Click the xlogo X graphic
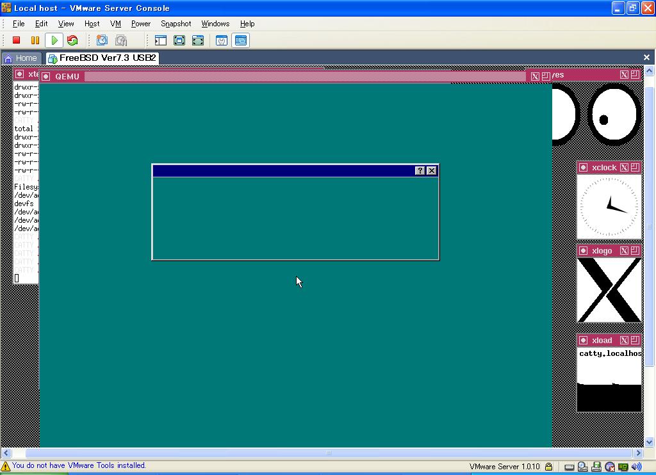This screenshot has height=475, width=656. pos(609,290)
